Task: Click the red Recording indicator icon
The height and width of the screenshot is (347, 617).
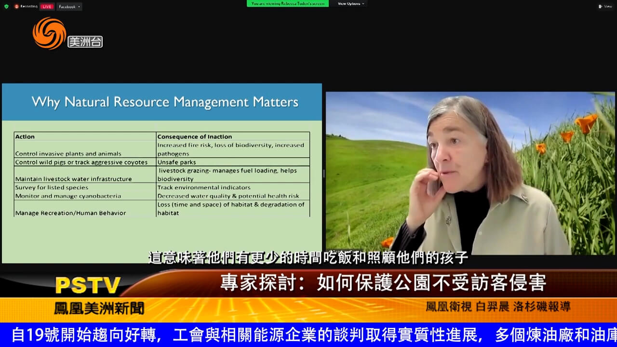Action: point(17,6)
